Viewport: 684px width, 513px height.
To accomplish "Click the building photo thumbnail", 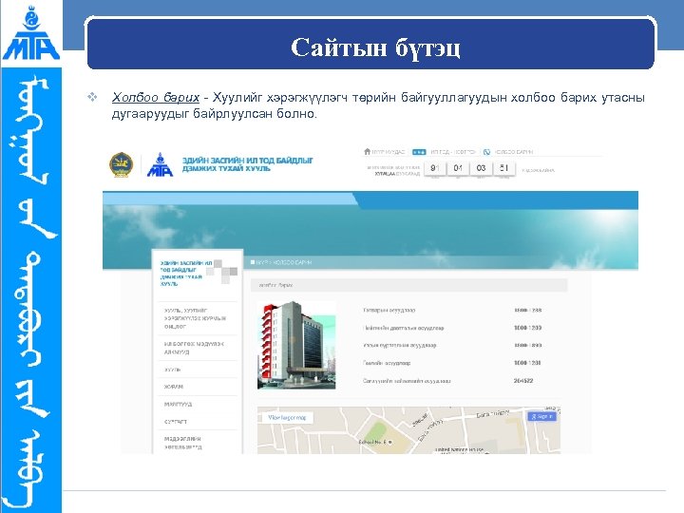I will (x=296, y=345).
